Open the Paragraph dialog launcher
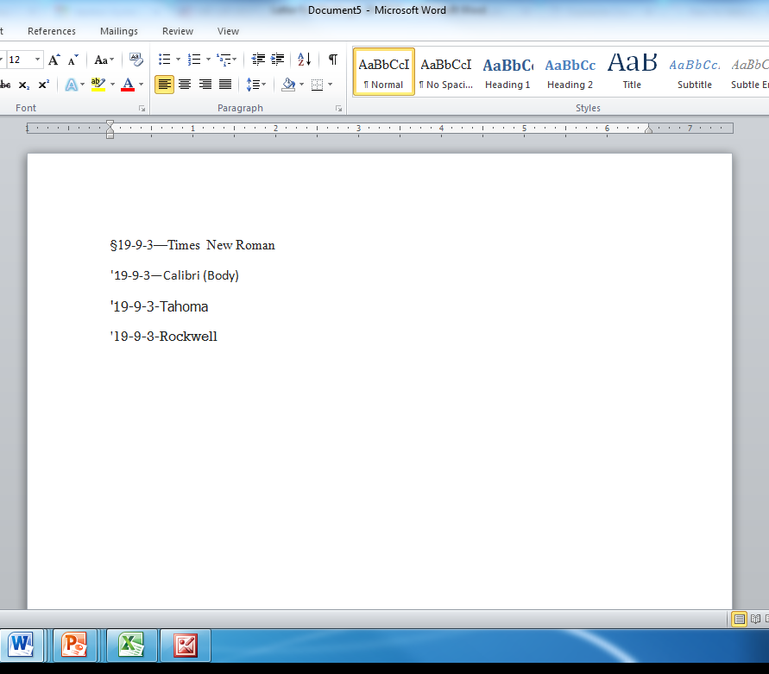The height and width of the screenshot is (674, 769). click(x=338, y=109)
